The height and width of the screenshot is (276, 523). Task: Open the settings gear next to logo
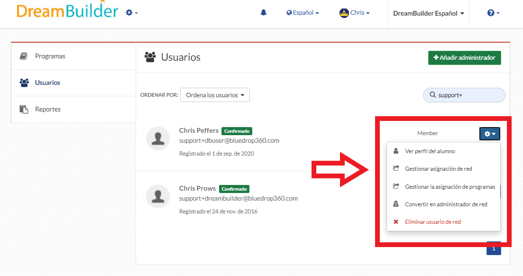click(131, 13)
